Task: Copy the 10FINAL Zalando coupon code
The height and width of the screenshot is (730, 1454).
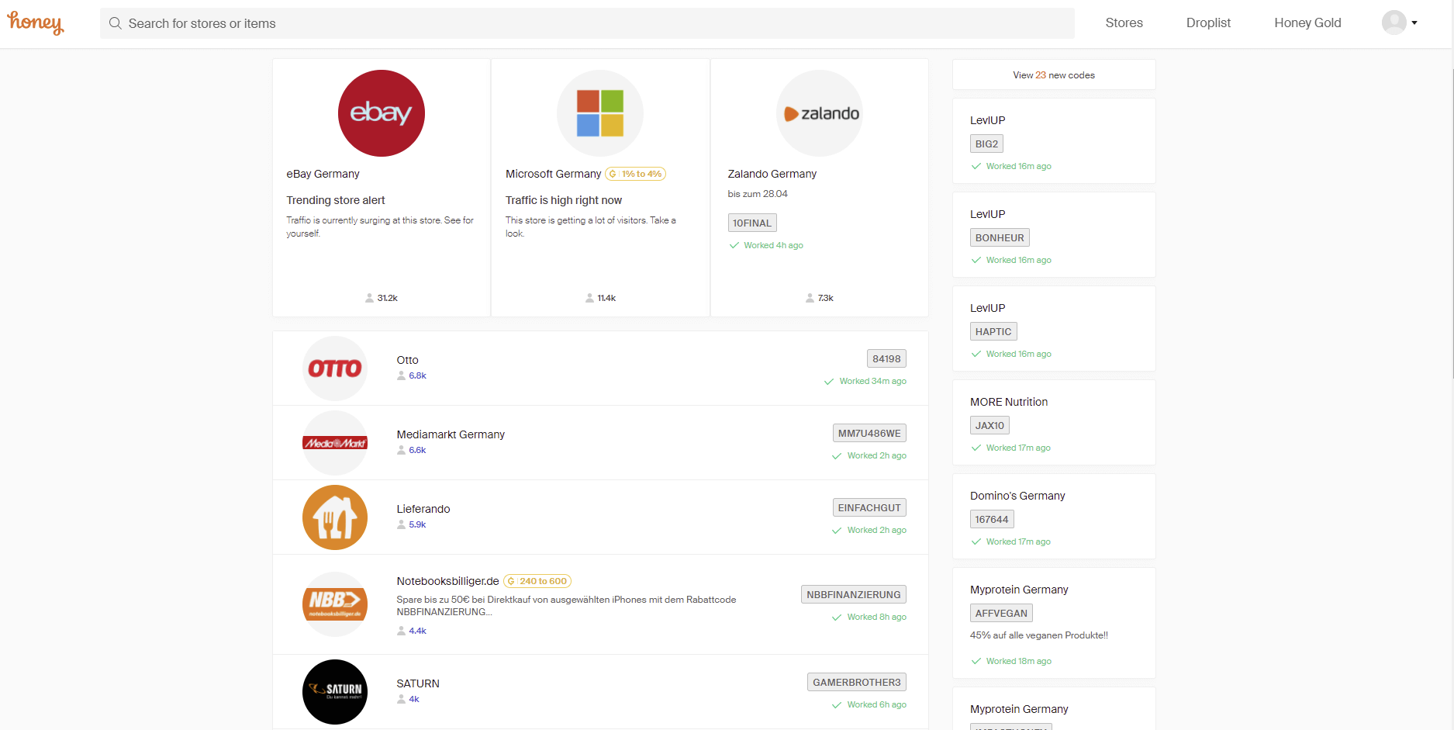Action: [752, 223]
